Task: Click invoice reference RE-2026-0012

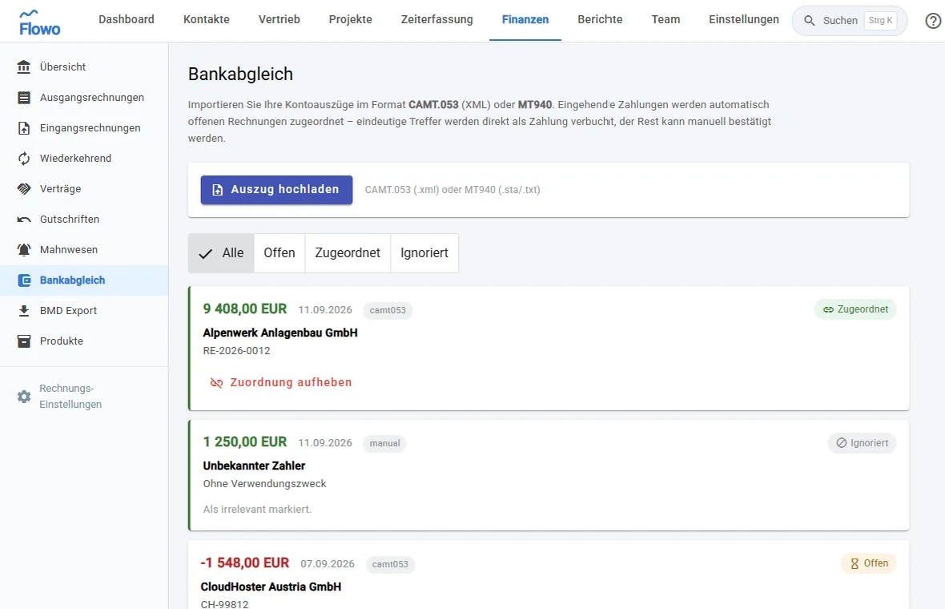Action: [236, 351]
